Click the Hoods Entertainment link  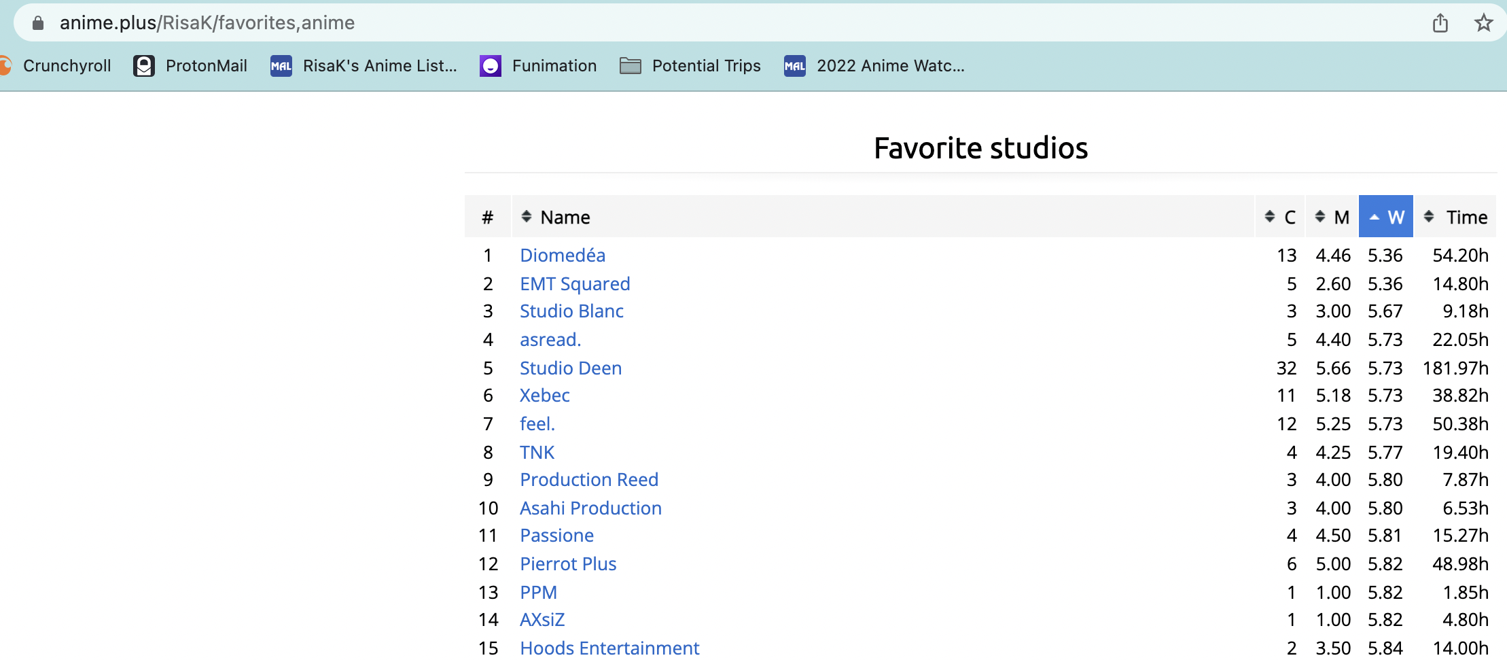coord(609,648)
